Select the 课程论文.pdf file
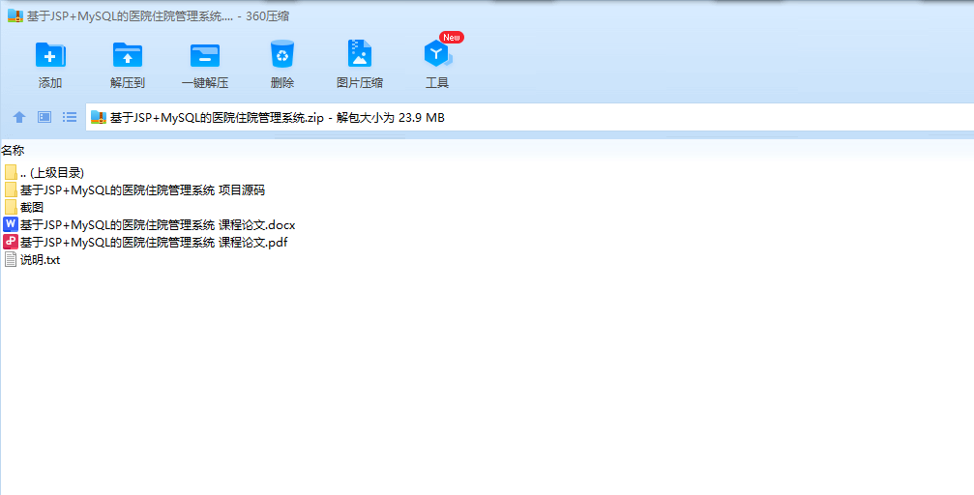974x495 pixels. (145, 243)
